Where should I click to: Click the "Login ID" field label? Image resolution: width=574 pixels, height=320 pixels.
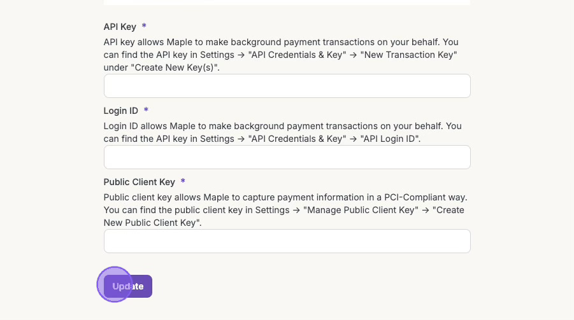tap(121, 111)
